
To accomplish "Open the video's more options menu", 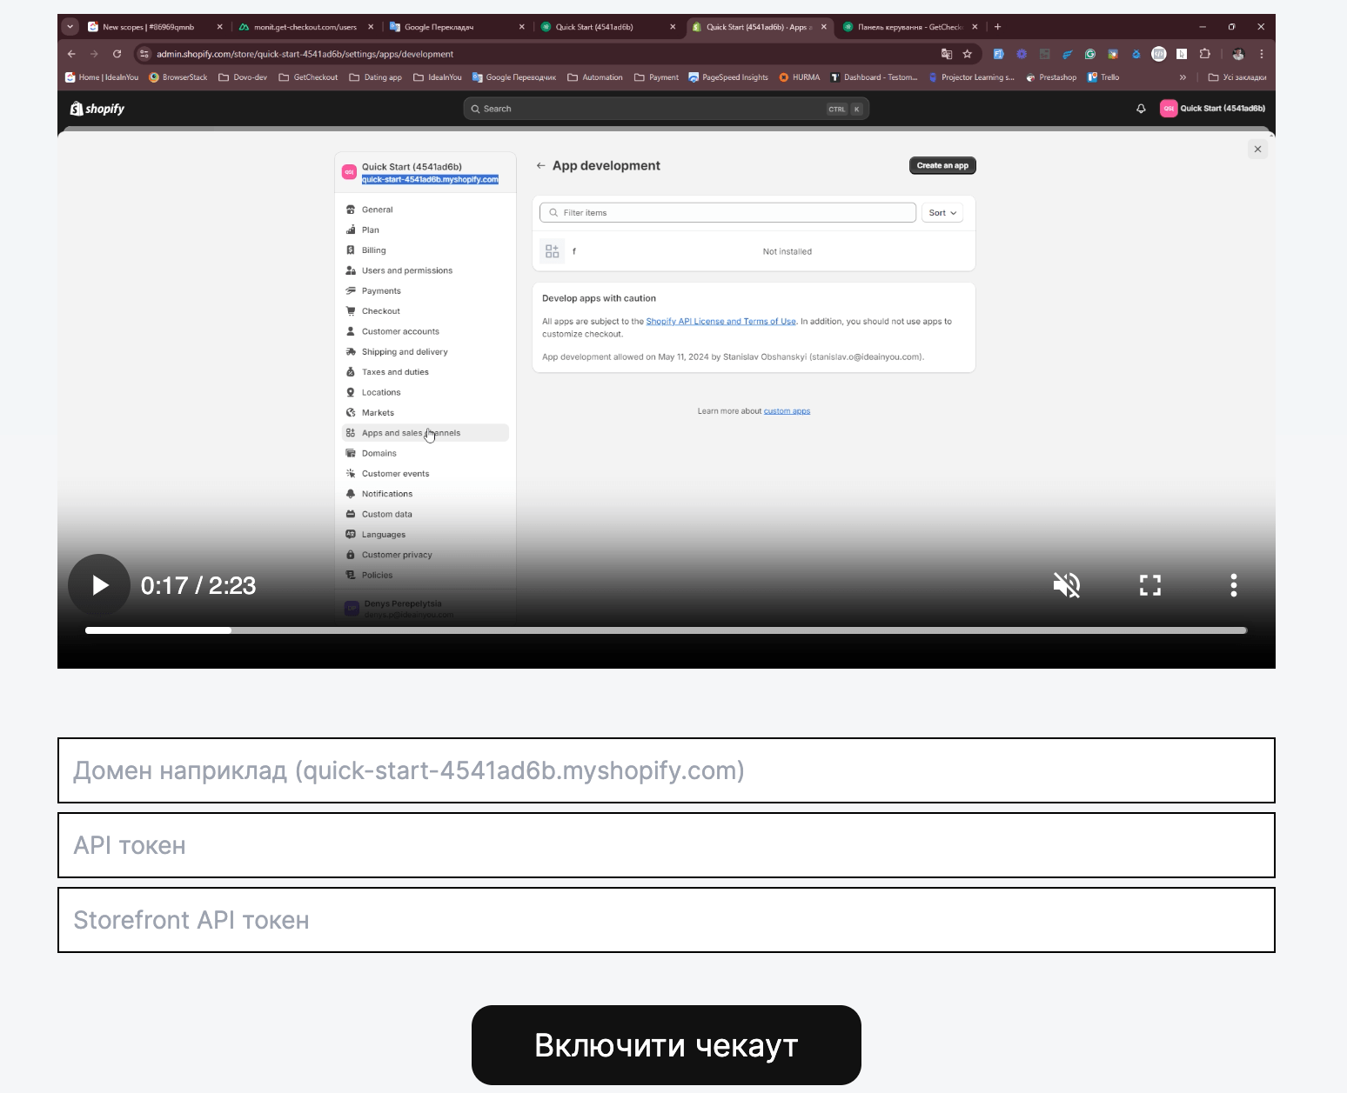I will pyautogui.click(x=1234, y=585).
